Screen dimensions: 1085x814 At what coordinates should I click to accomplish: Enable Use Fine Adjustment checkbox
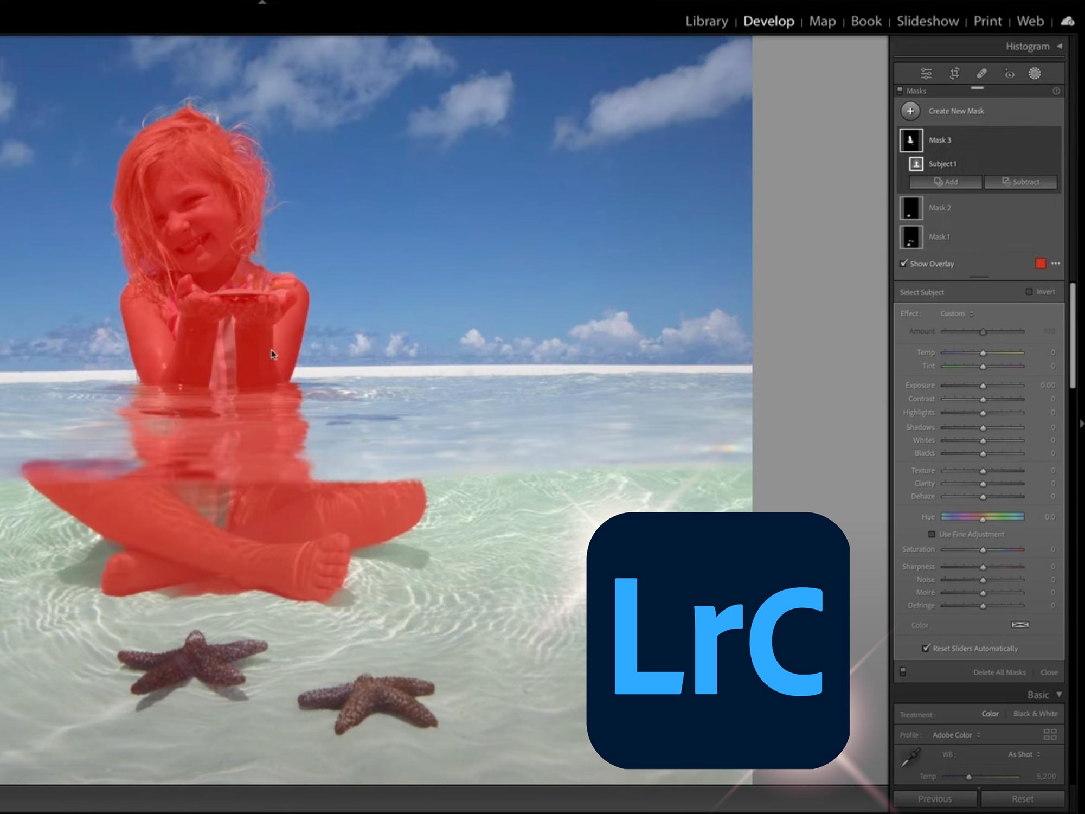[x=931, y=534]
